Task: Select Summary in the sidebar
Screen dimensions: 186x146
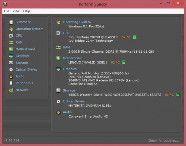Action: (x=23, y=22)
